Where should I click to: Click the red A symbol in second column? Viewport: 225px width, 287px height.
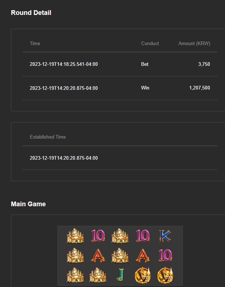[x=98, y=255]
